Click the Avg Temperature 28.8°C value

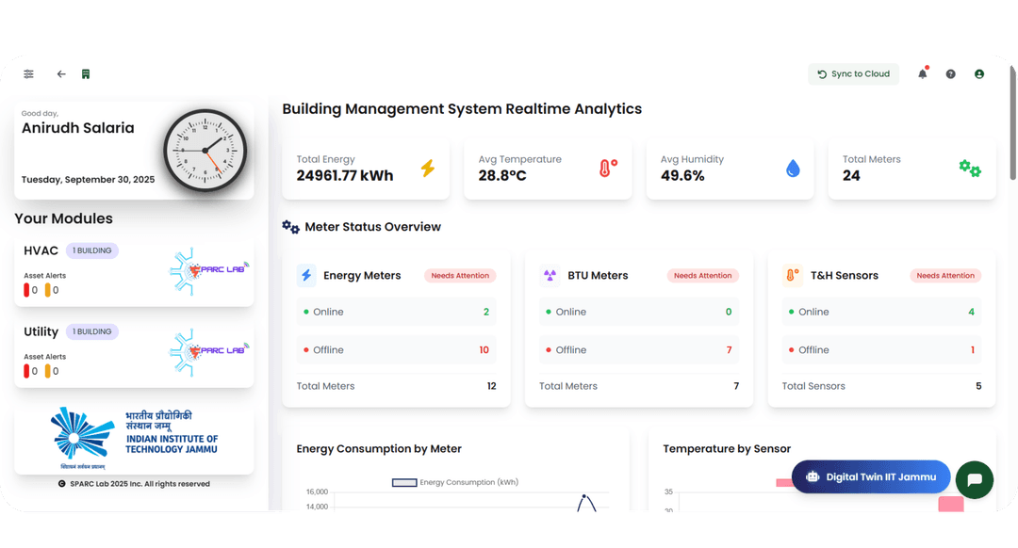(502, 176)
